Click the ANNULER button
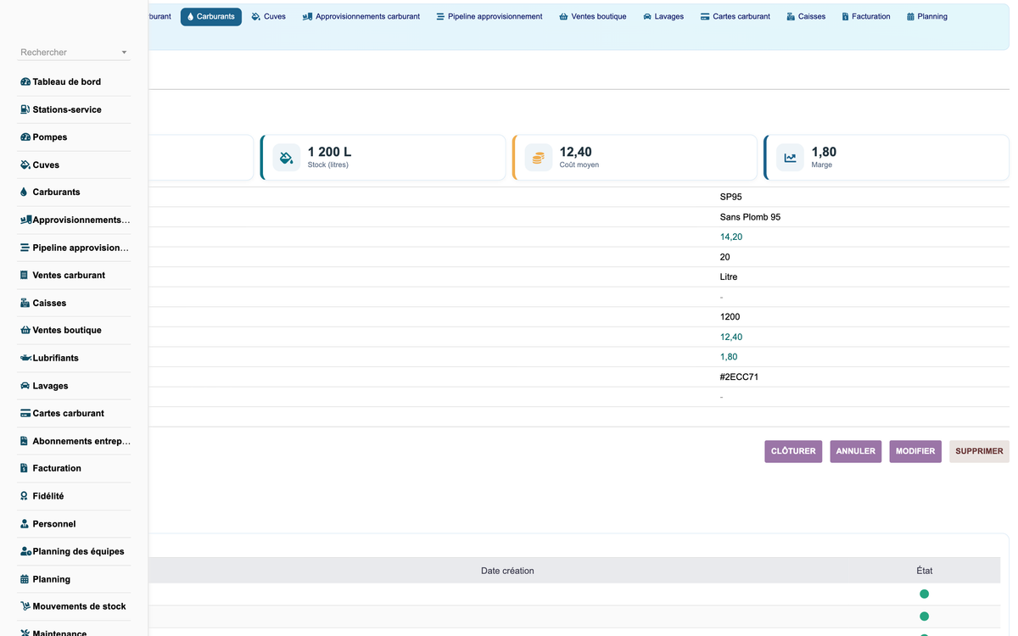Viewport: 1018px width, 636px height. click(x=856, y=451)
